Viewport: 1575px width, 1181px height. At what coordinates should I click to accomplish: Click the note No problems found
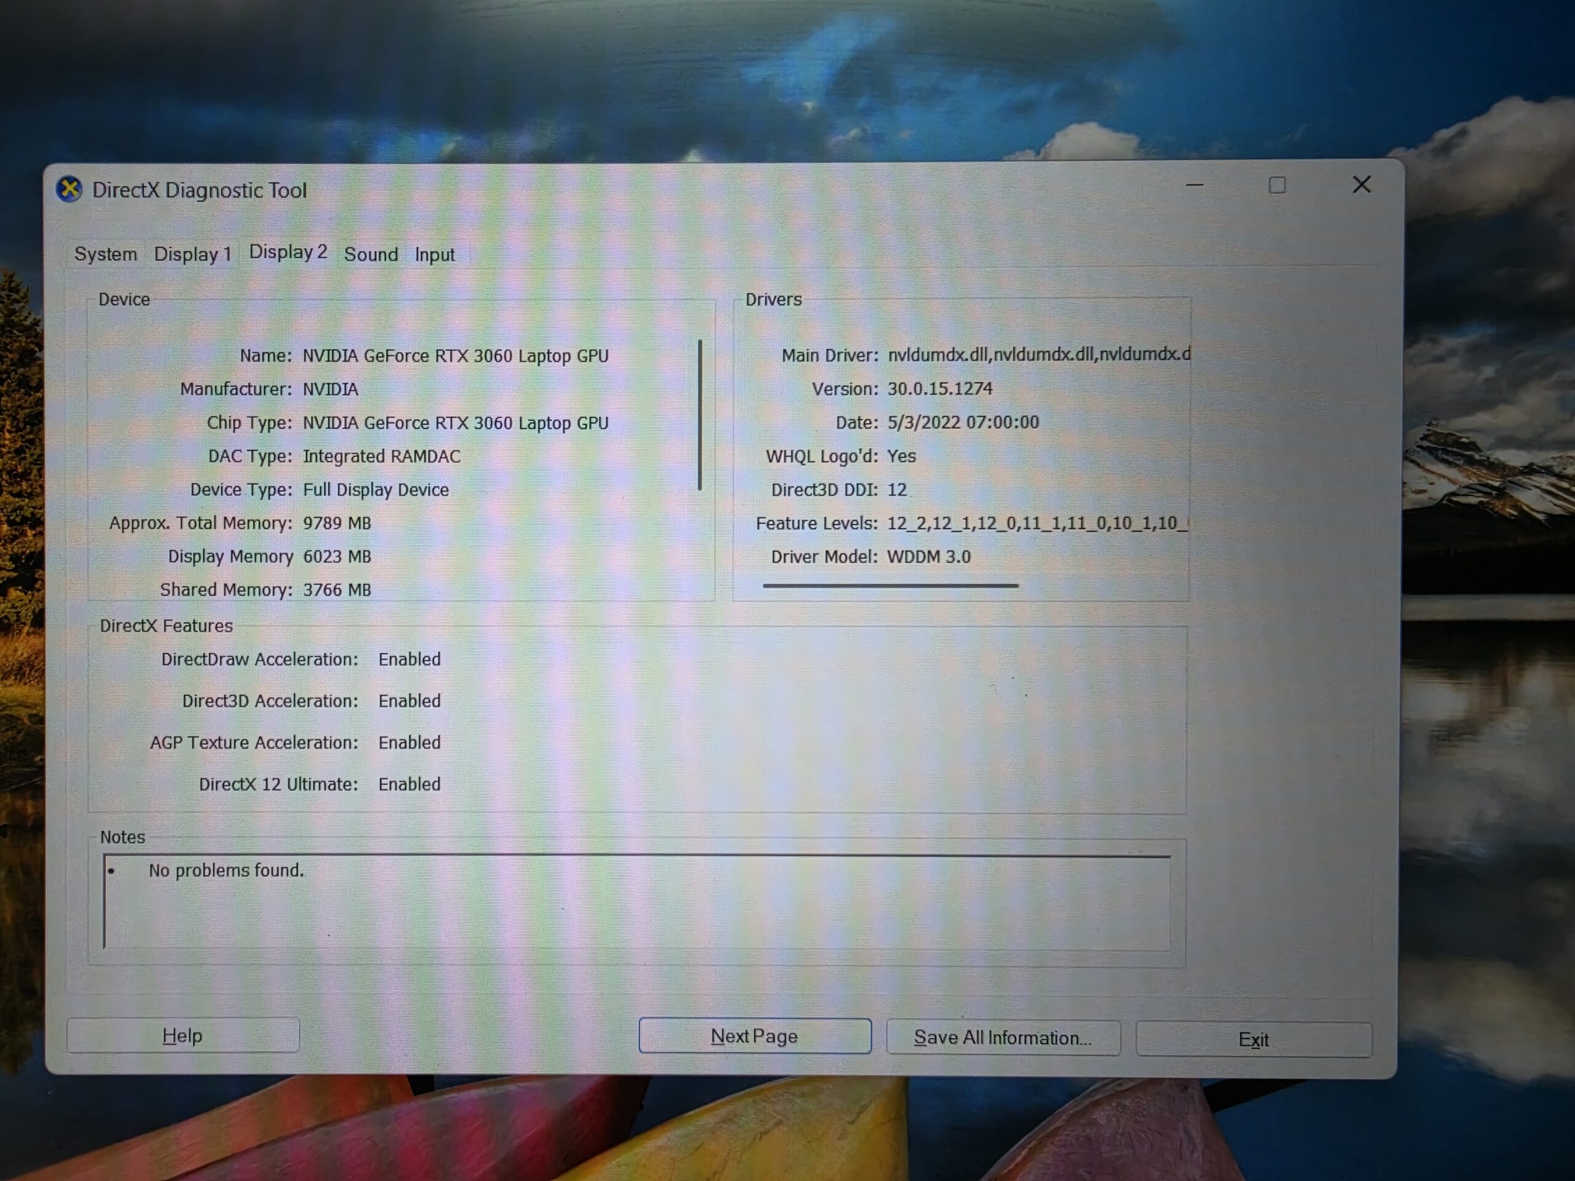tap(226, 870)
